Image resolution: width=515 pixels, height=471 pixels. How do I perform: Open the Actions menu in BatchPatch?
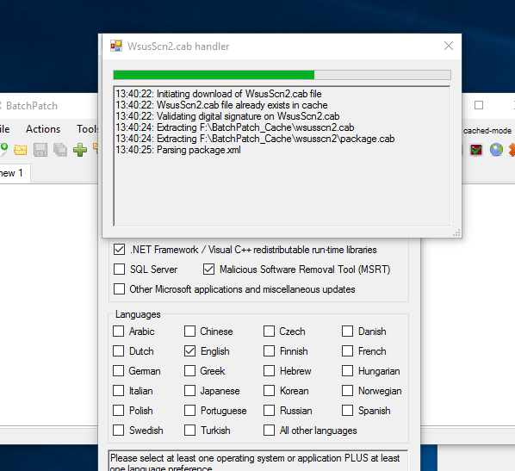43,129
